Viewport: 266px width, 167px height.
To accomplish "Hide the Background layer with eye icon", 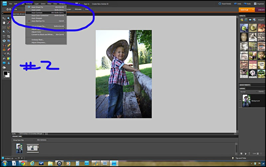I will coord(240,100).
